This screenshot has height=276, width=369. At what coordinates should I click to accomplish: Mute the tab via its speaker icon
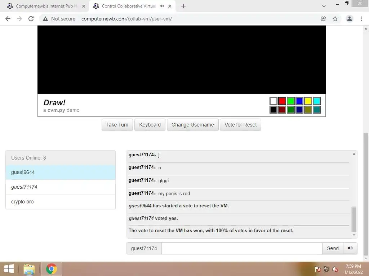162,6
